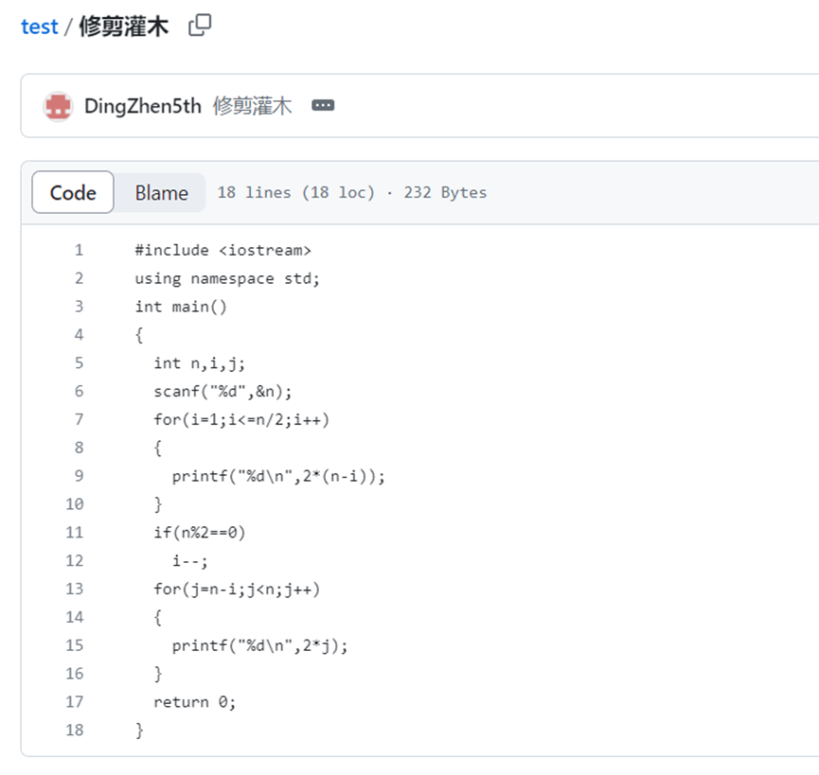Click line number 17 beside return 0
The width and height of the screenshot is (819, 775).
75,702
